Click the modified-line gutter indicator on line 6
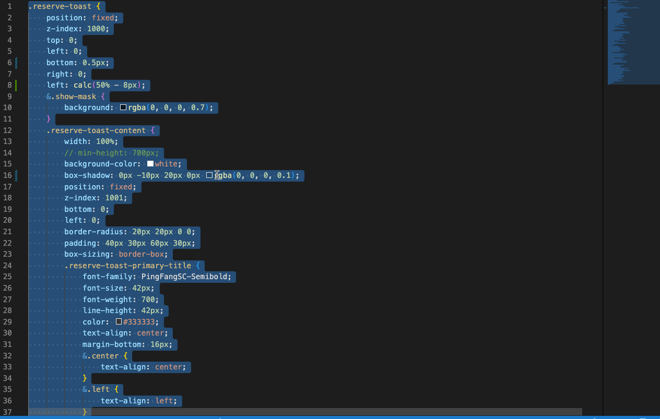Viewport: 660px width, 419px height. pyautogui.click(x=17, y=63)
